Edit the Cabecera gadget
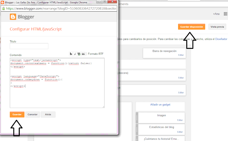 181,78
